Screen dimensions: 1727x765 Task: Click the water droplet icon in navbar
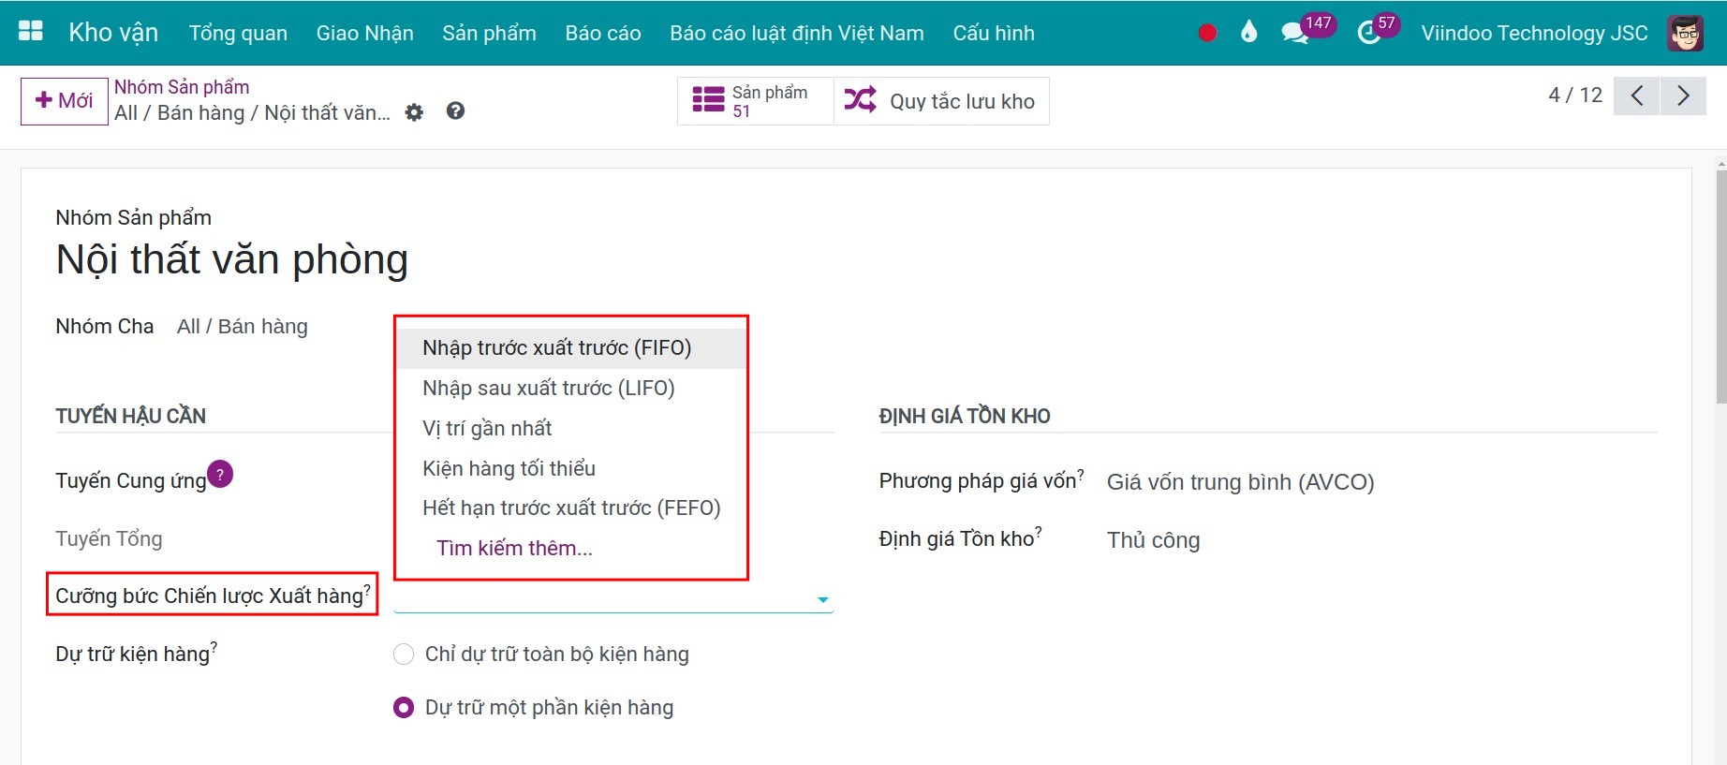(x=1248, y=33)
